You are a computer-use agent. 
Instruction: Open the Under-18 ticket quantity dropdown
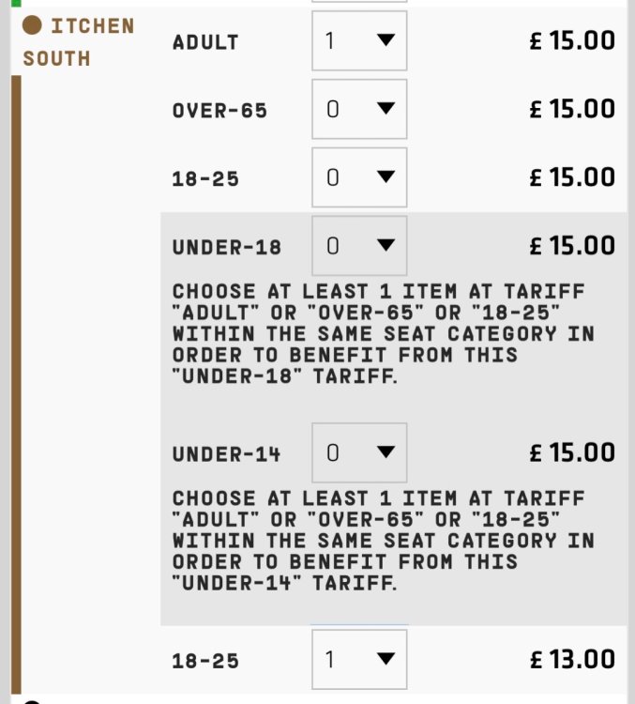point(359,246)
